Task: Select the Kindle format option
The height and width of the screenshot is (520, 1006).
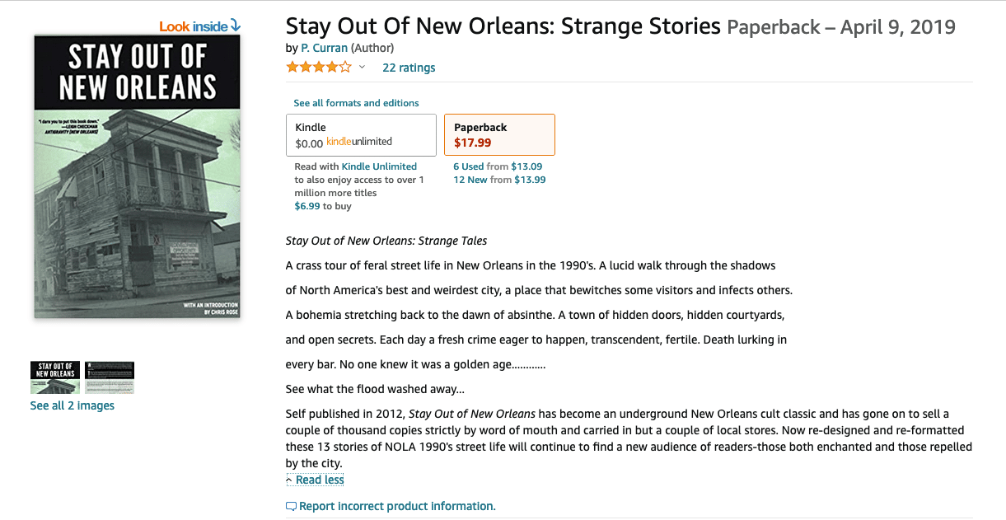Action: [361, 135]
